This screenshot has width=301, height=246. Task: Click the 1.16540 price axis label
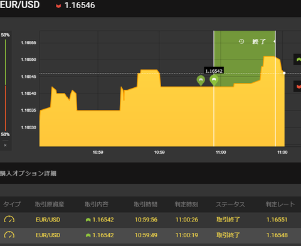point(29,94)
